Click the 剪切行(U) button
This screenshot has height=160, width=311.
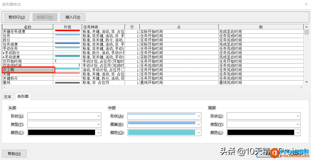(x=17, y=17)
